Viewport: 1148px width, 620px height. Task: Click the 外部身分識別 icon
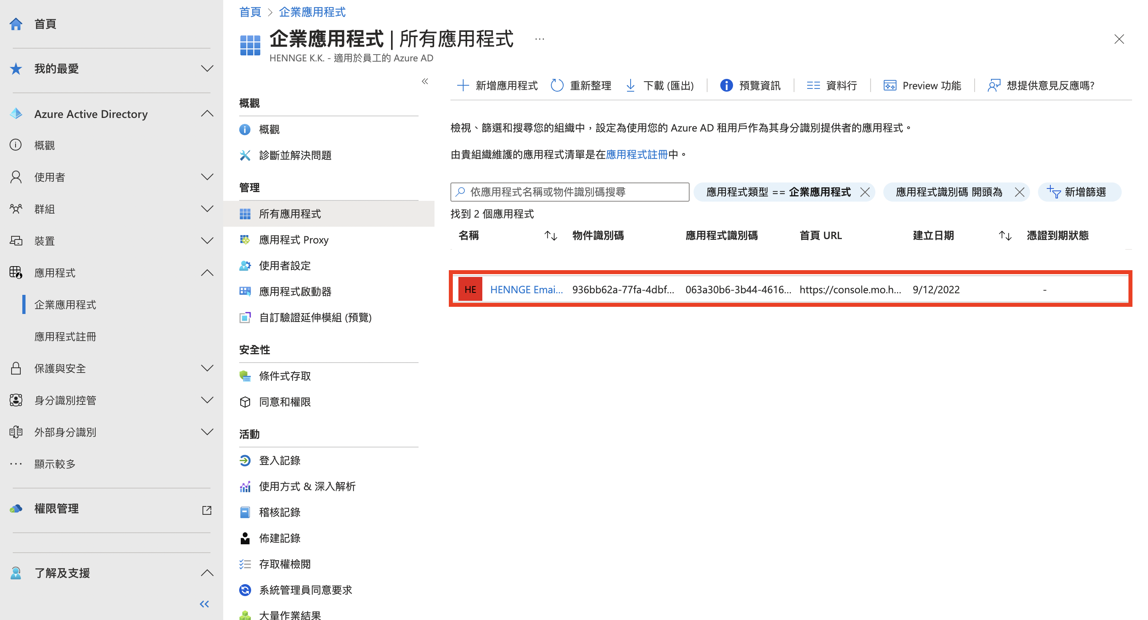coord(16,432)
